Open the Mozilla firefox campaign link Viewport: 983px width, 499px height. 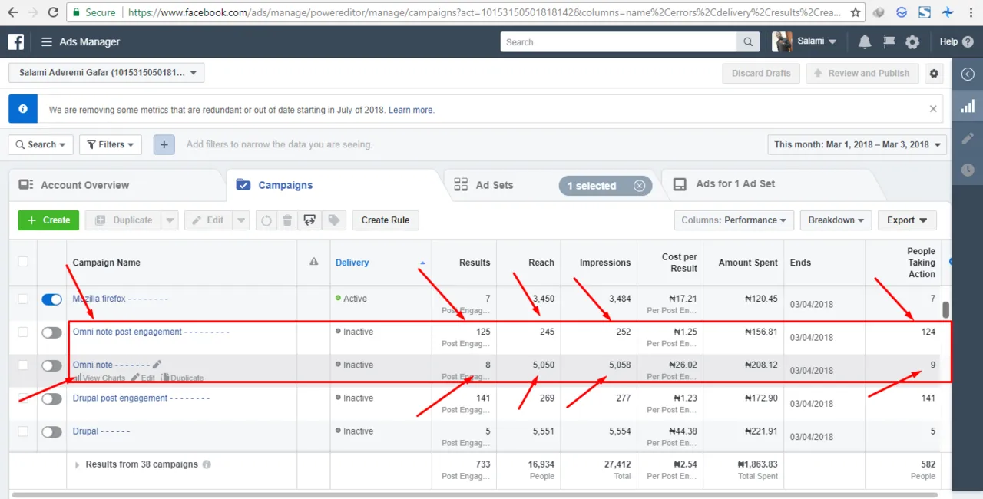pyautogui.click(x=120, y=299)
